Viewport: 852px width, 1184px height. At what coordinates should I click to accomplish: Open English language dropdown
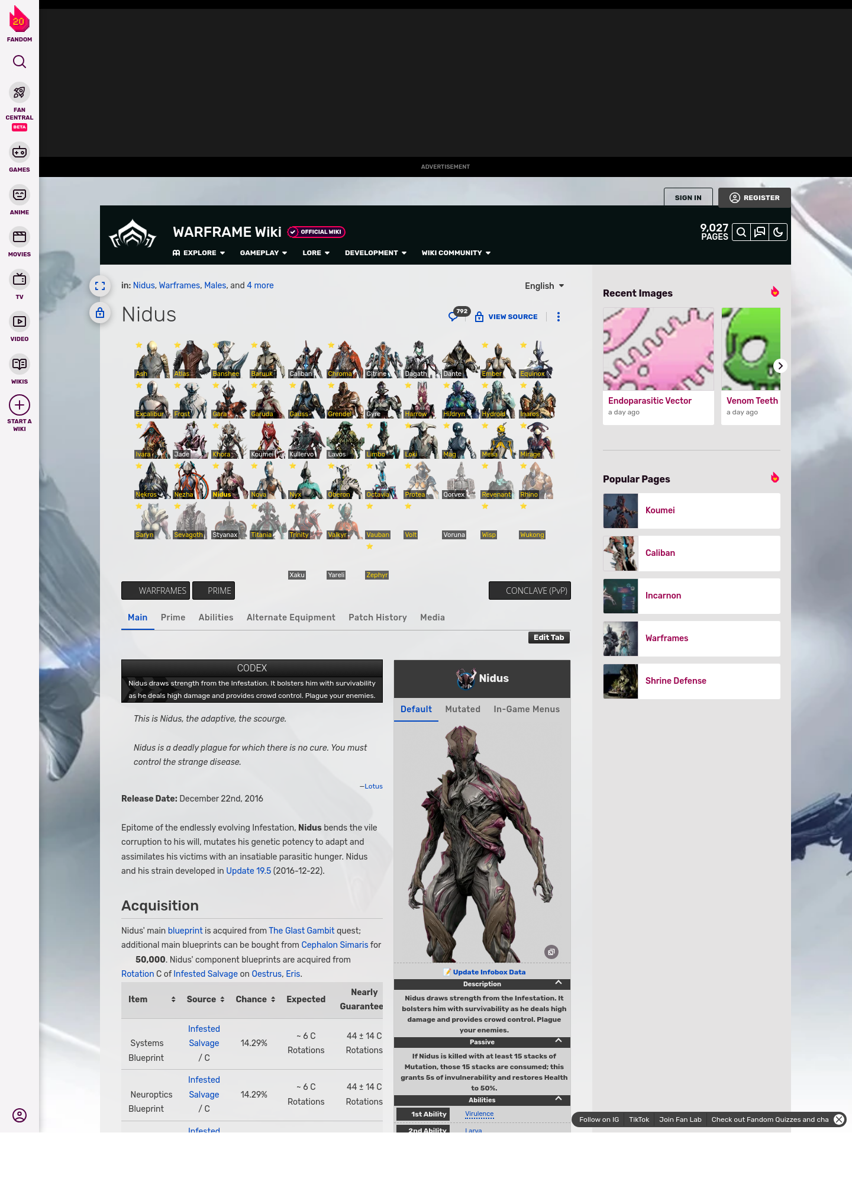(544, 286)
